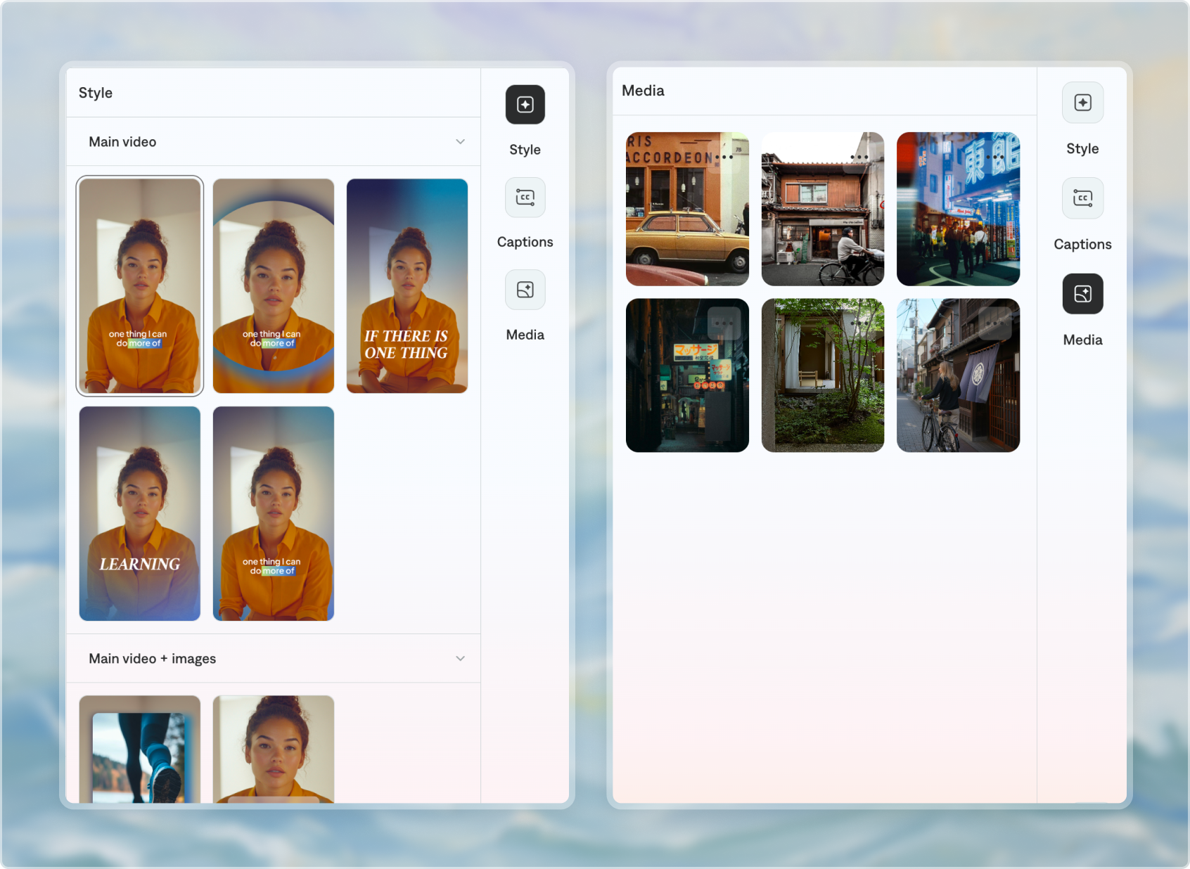Screen dimensions: 1190x869
Task: Collapse the Main video section chevron
Action: (x=460, y=142)
